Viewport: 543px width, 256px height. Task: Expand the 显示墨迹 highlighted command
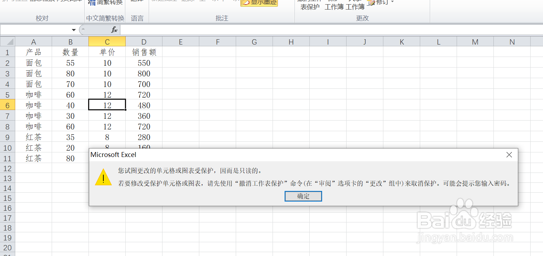(x=259, y=3)
